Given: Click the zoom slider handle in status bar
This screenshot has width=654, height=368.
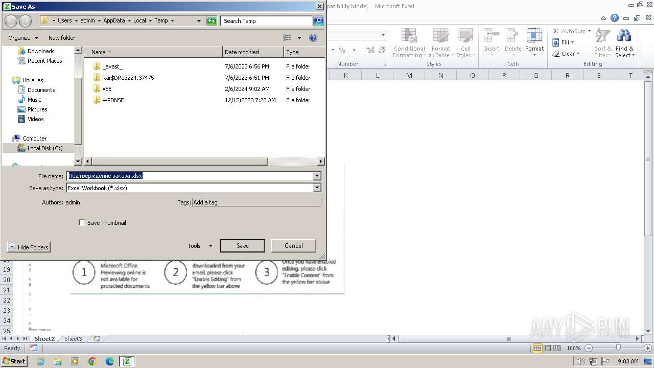Looking at the screenshot, I should (618, 348).
